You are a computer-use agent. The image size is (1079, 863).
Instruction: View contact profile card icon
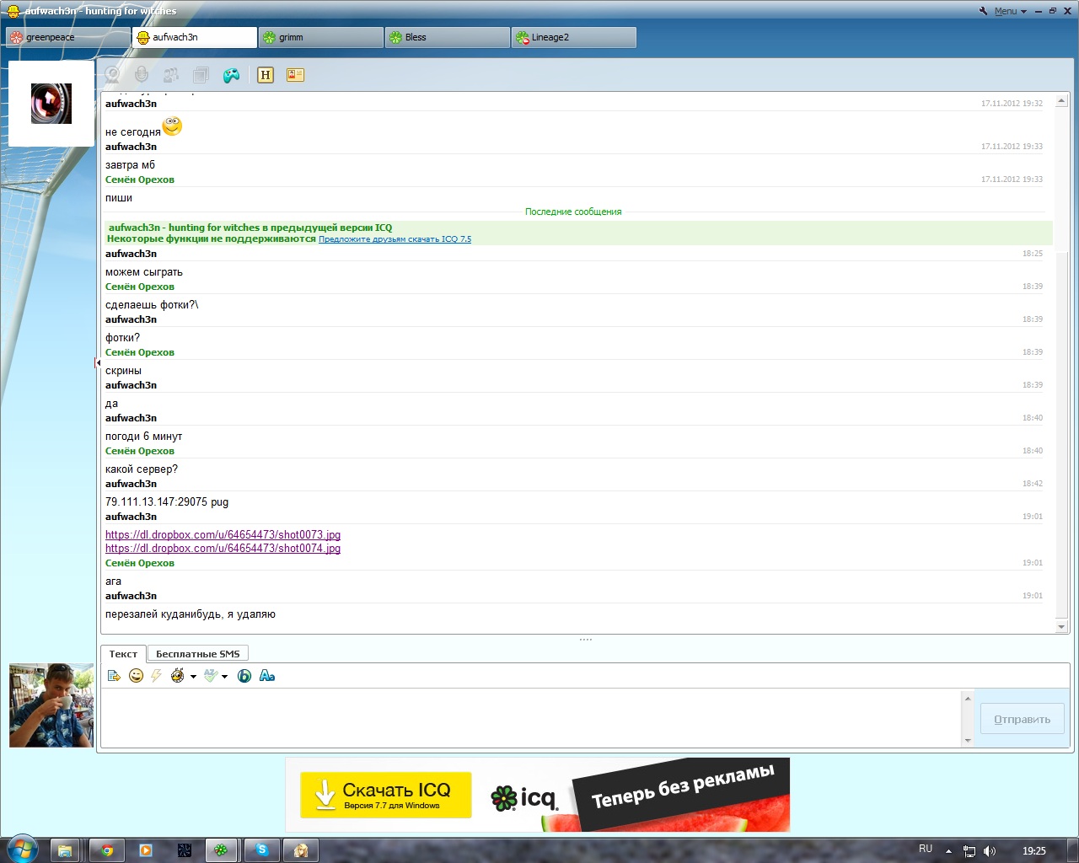point(295,75)
